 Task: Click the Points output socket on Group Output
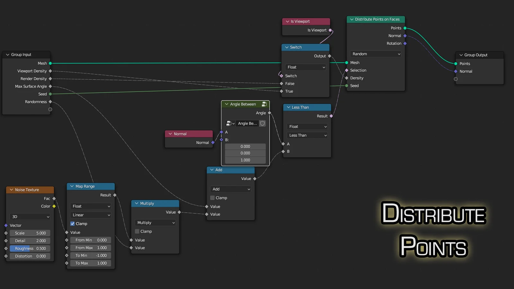pos(455,64)
